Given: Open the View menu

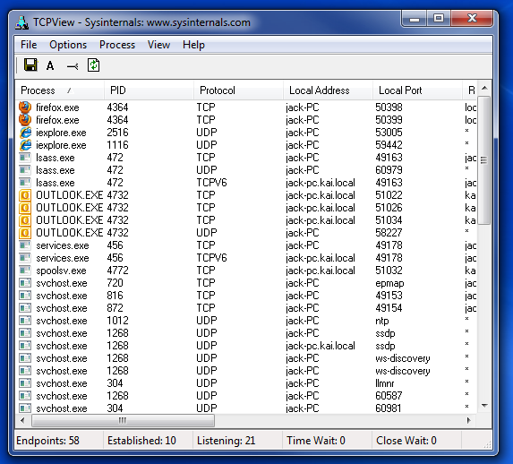Looking at the screenshot, I should [158, 45].
